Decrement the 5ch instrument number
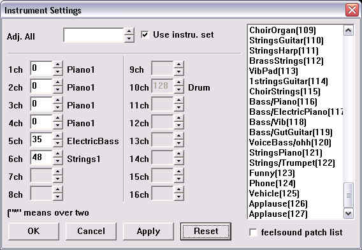The height and width of the screenshot is (250, 362). tap(57, 143)
